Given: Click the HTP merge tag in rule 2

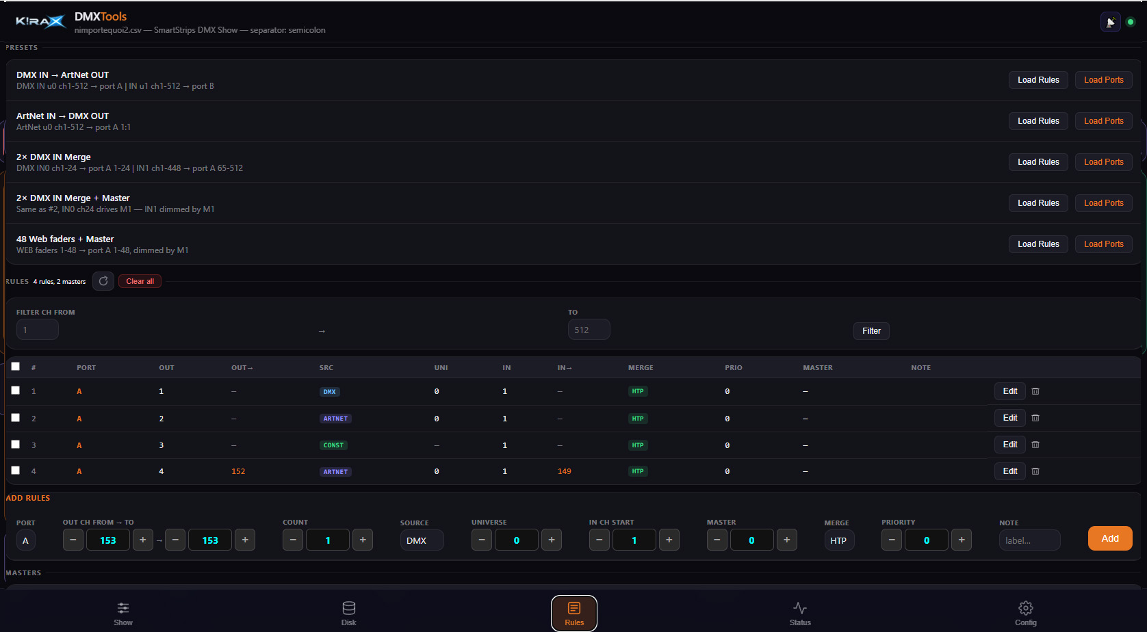Looking at the screenshot, I should point(638,419).
